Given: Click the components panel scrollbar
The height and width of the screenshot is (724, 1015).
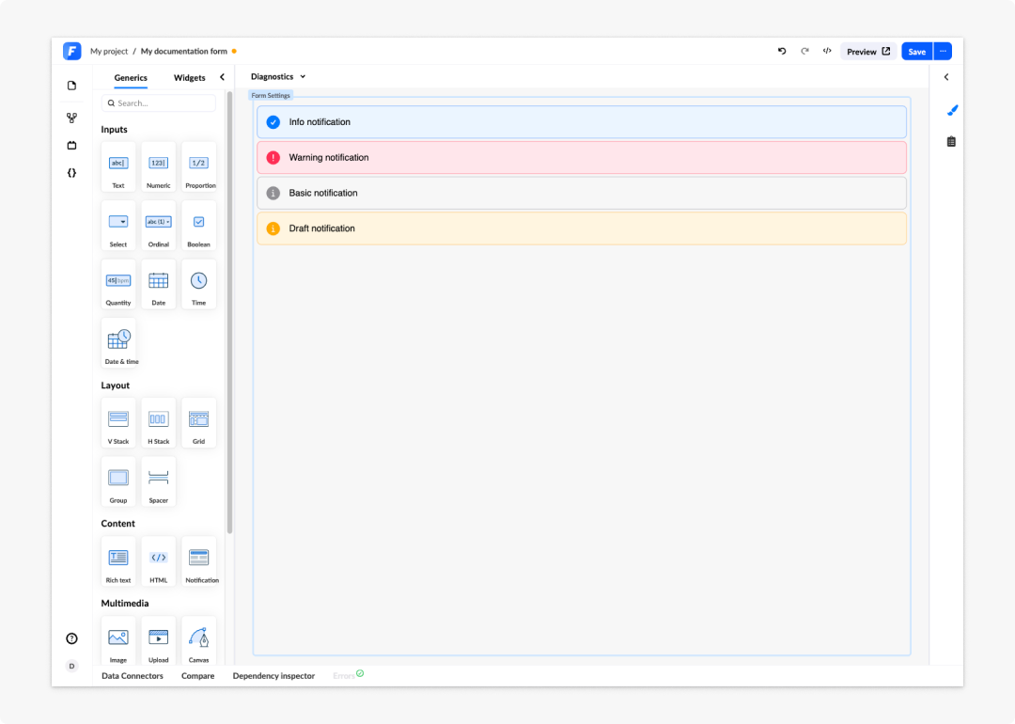Looking at the screenshot, I should [x=229, y=312].
